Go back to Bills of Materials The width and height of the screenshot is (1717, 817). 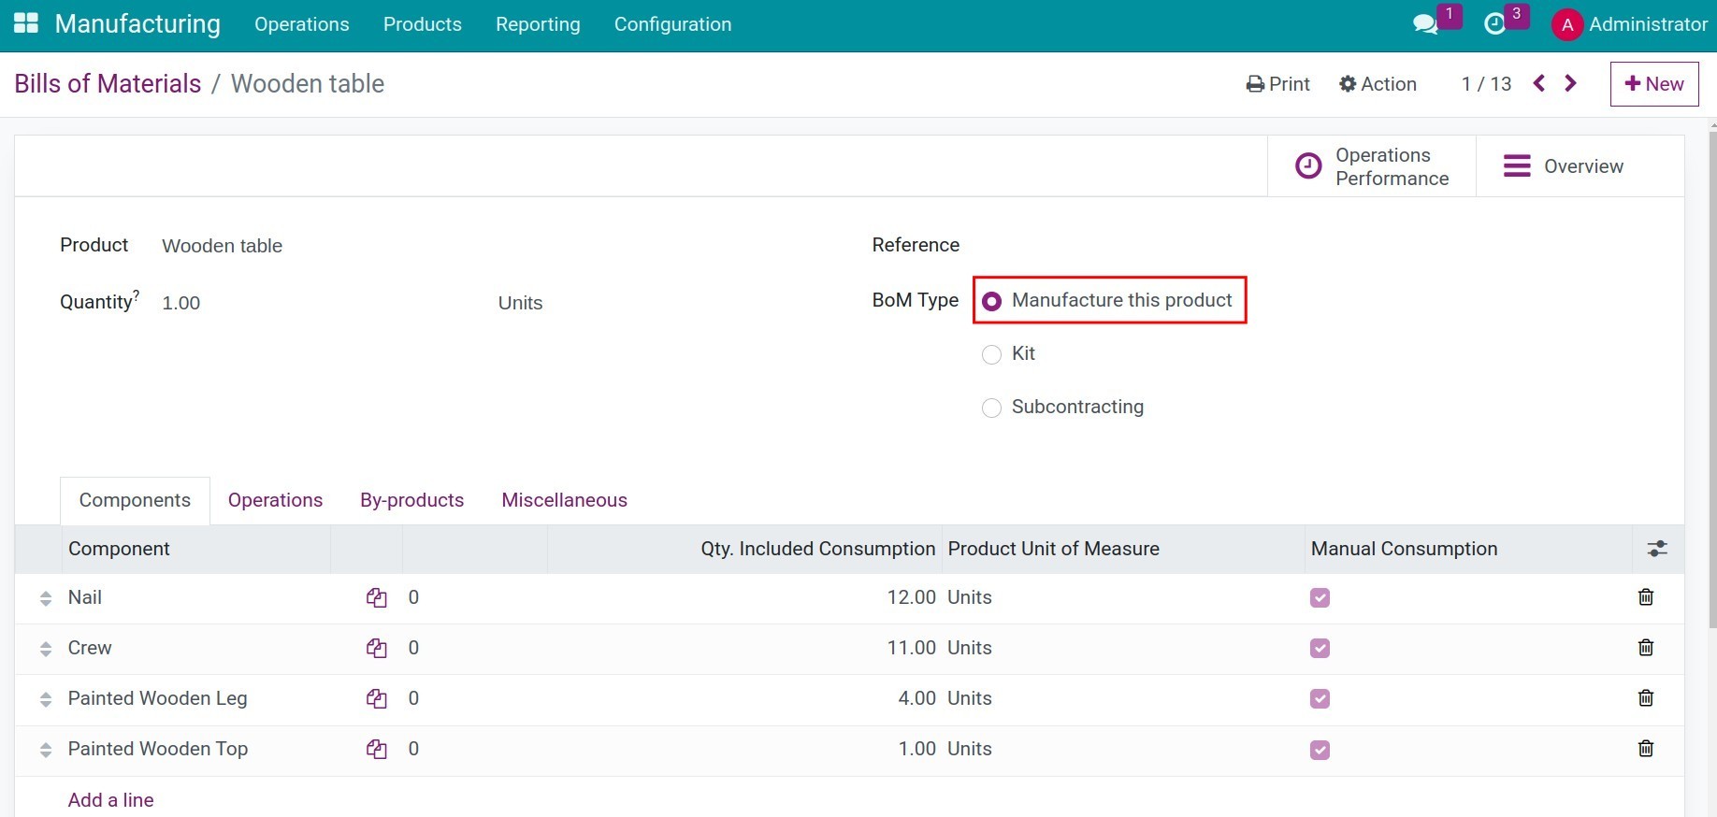[x=108, y=84]
